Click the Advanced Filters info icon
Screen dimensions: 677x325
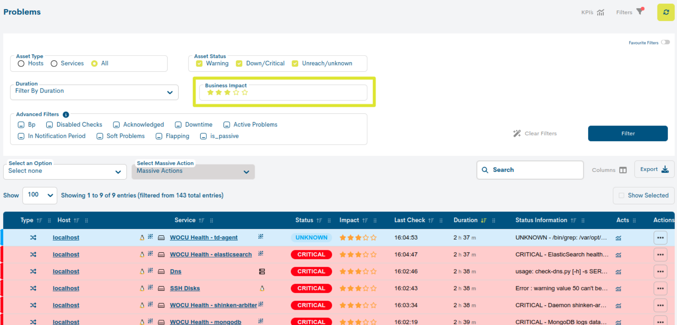[x=66, y=115]
